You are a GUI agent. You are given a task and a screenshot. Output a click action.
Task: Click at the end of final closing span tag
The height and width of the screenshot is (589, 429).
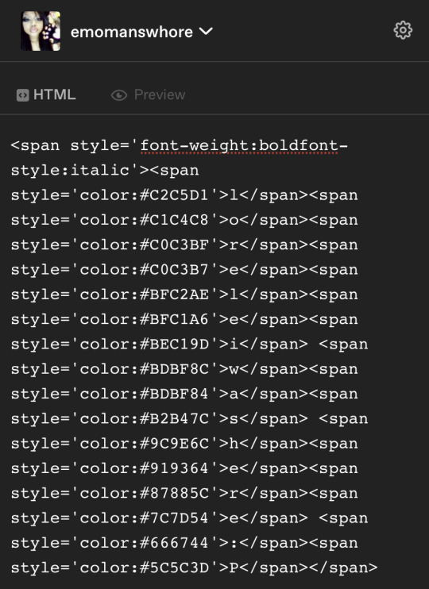pos(377,568)
